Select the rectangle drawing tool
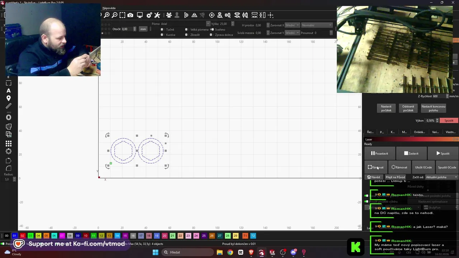This screenshot has width=459, height=258. 9,83
